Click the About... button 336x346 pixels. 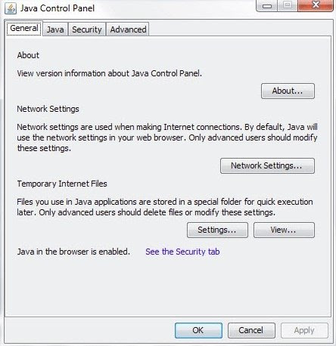(x=288, y=91)
